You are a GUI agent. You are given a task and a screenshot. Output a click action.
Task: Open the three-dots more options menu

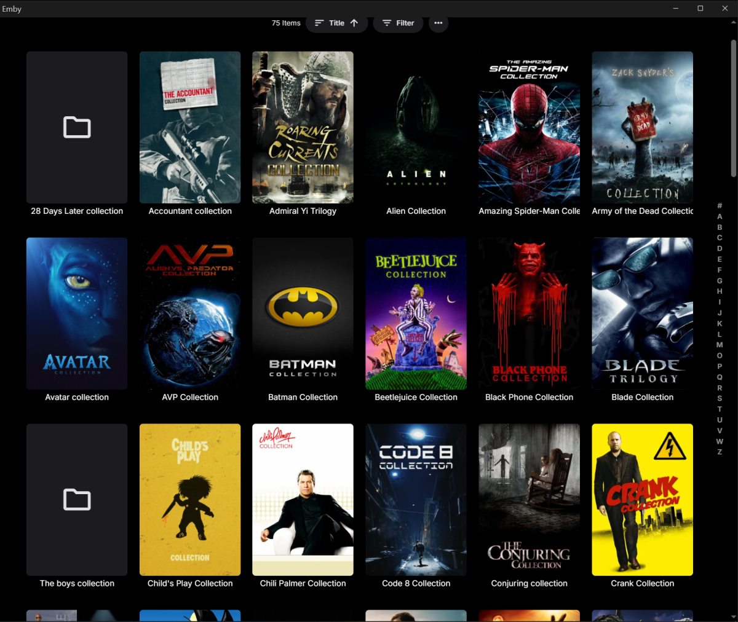click(x=438, y=23)
